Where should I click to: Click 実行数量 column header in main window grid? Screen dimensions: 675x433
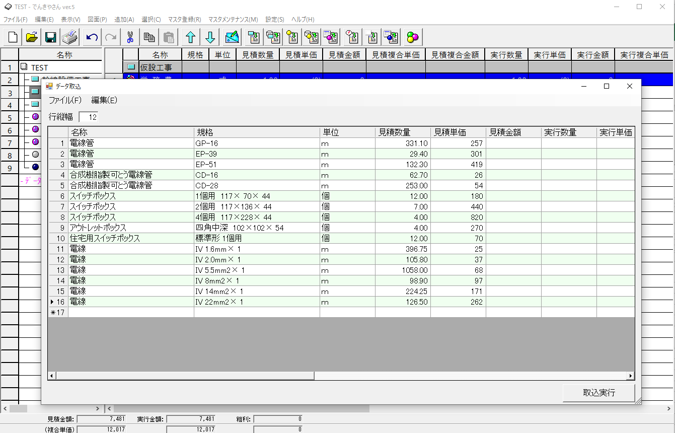click(x=506, y=55)
